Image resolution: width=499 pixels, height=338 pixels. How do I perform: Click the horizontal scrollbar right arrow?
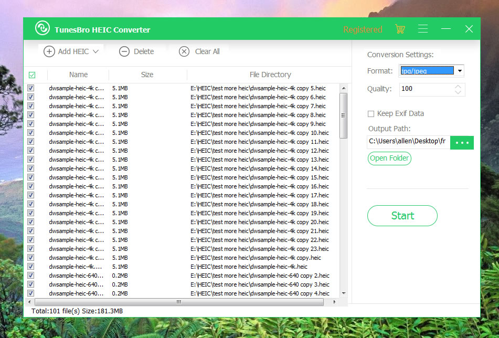pyautogui.click(x=334, y=302)
